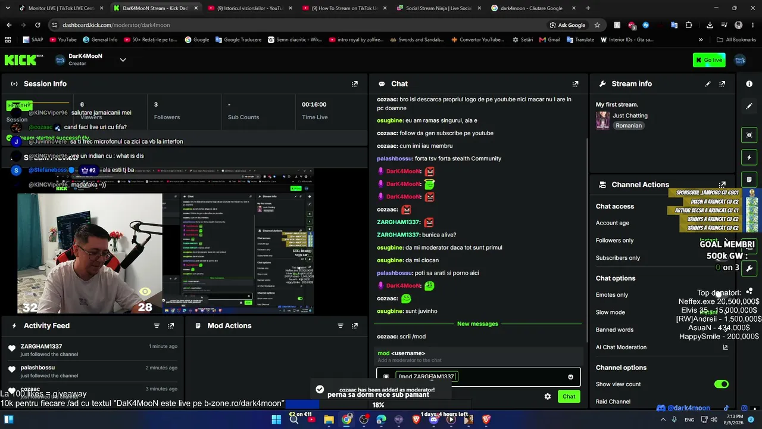Filter the Activity Feed list
Image resolution: width=762 pixels, height=429 pixels.
coord(157,326)
